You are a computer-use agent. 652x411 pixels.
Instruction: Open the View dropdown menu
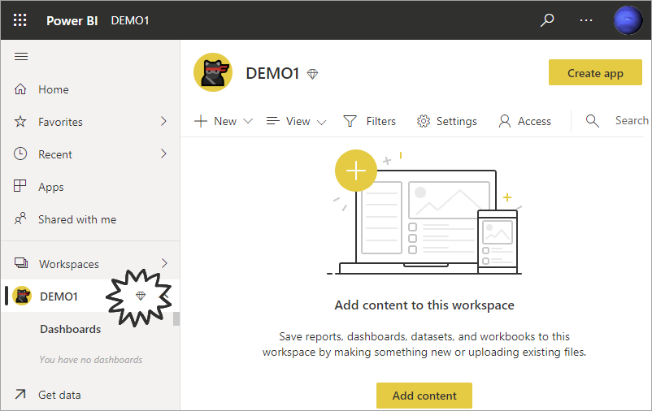click(x=296, y=121)
